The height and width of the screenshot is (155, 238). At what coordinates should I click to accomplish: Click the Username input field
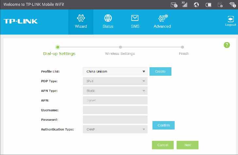[x=115, y=110]
